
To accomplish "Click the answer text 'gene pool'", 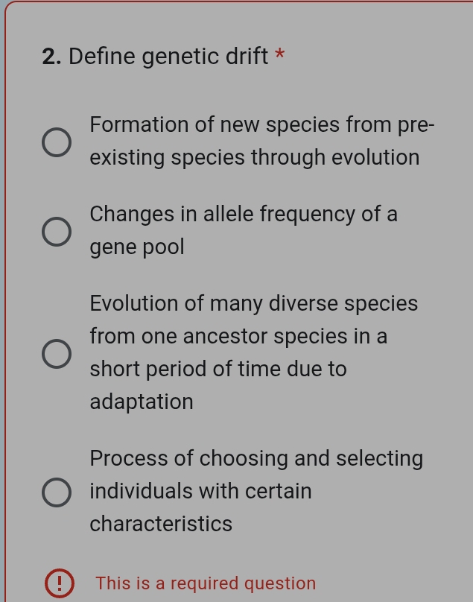I will click(136, 247).
